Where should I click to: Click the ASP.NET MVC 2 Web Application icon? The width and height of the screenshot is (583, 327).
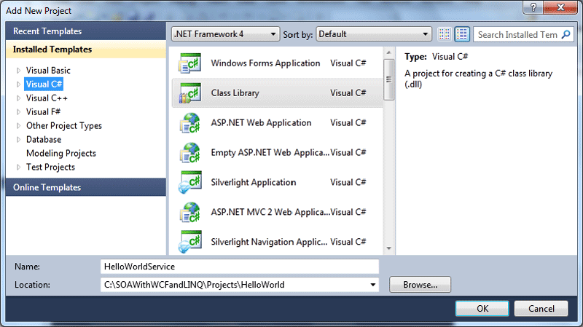point(190,212)
